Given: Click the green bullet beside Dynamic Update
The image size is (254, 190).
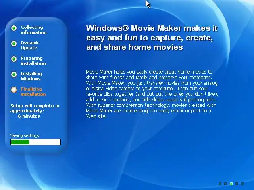Looking at the screenshot, I should (14, 44).
